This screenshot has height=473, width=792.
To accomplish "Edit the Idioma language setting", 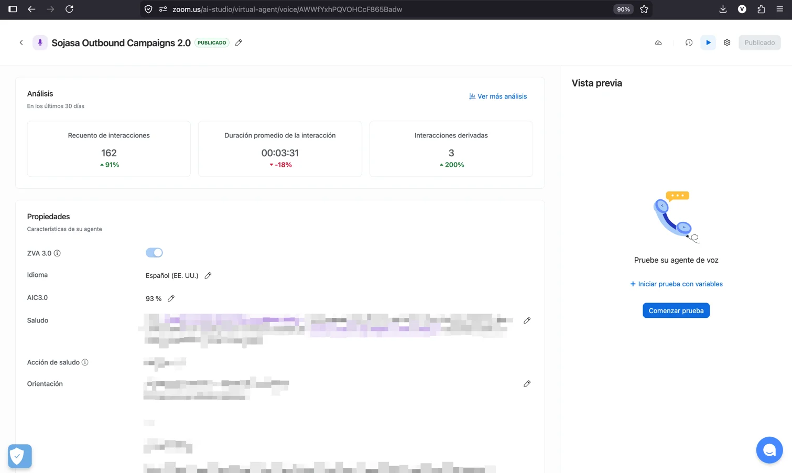I will [208, 275].
